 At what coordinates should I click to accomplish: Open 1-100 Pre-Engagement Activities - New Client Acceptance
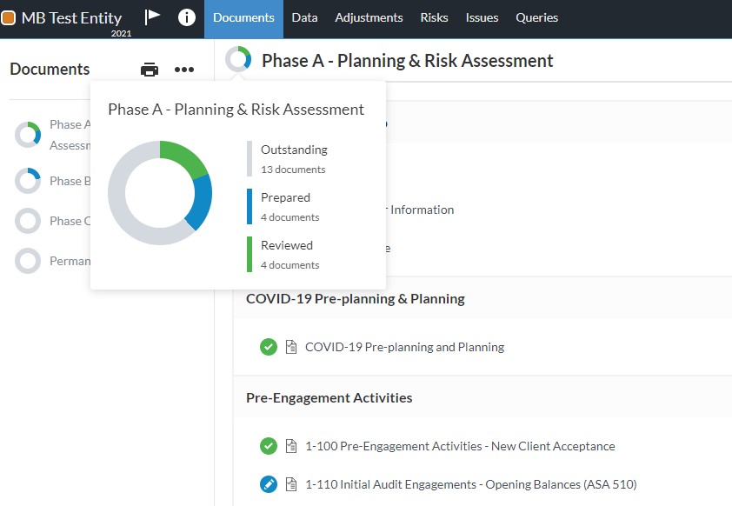(x=460, y=446)
